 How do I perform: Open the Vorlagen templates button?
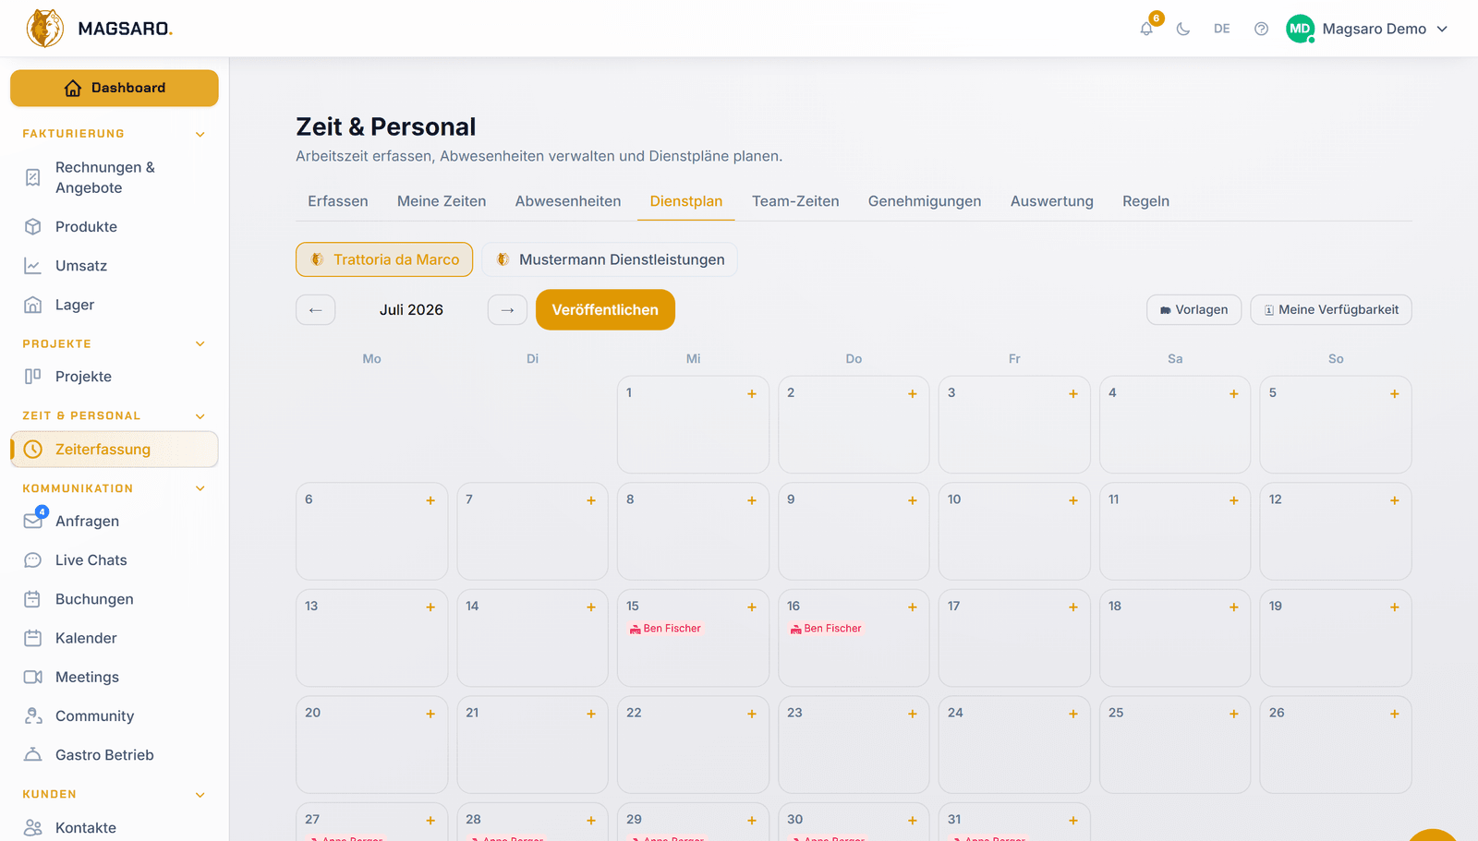click(x=1194, y=310)
